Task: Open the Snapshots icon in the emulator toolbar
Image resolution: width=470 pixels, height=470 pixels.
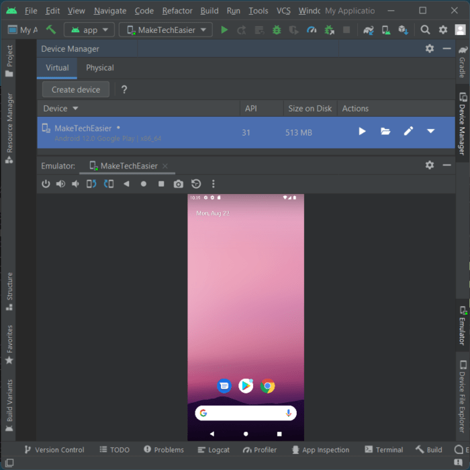Action: point(196,184)
